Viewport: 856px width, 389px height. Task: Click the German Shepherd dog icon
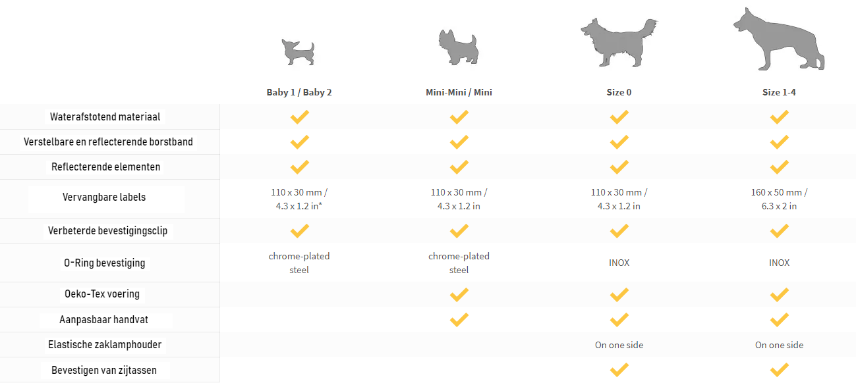click(779, 39)
